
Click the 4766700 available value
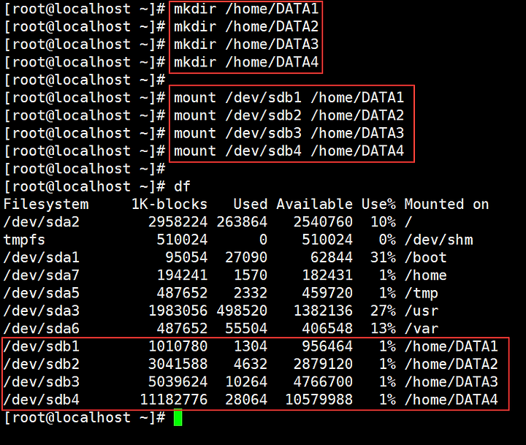(x=323, y=382)
